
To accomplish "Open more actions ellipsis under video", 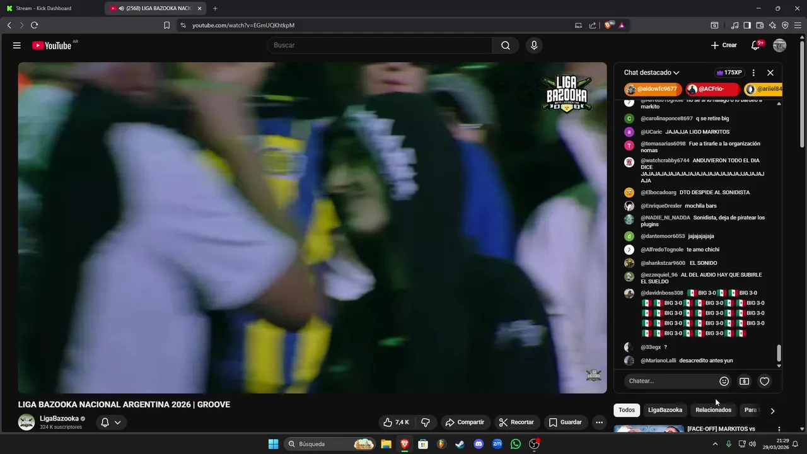I will click(x=599, y=422).
